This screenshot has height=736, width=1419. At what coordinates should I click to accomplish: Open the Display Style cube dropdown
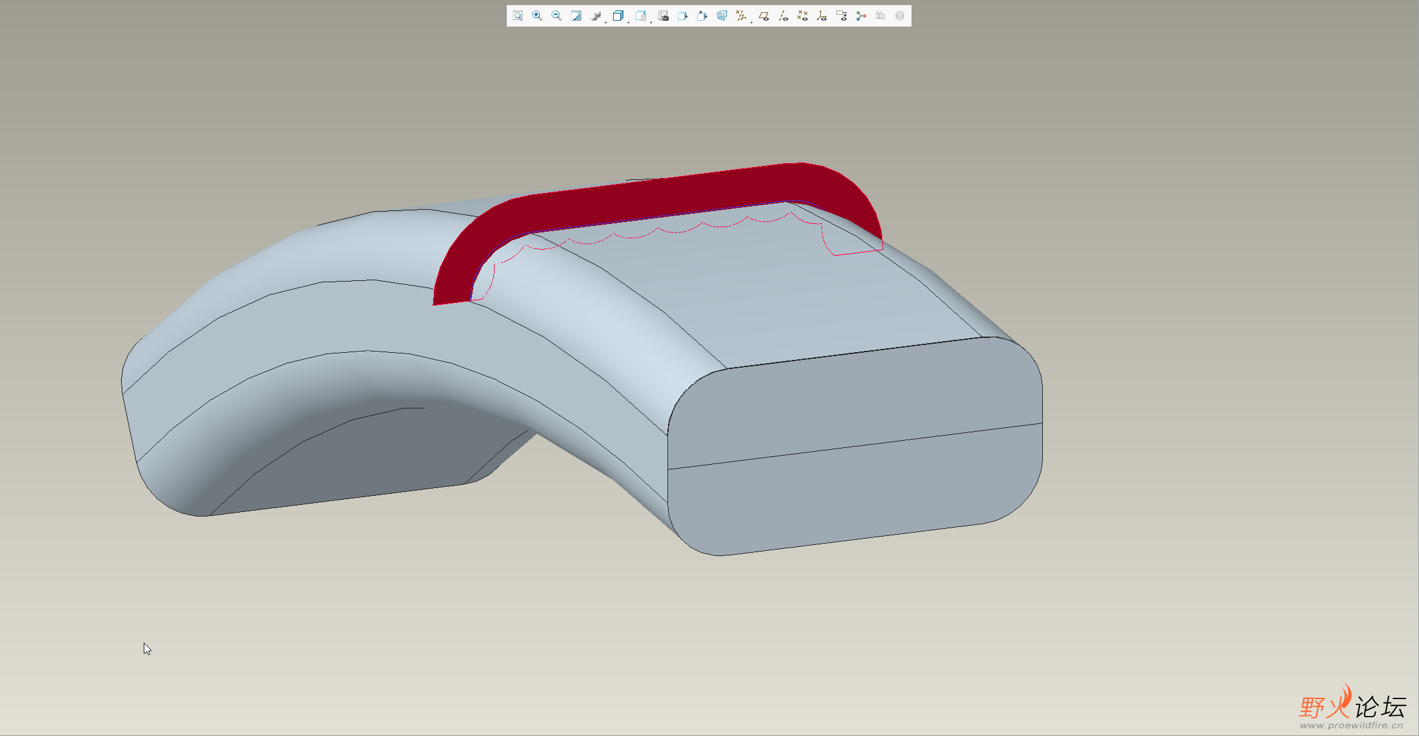pyautogui.click(x=620, y=16)
